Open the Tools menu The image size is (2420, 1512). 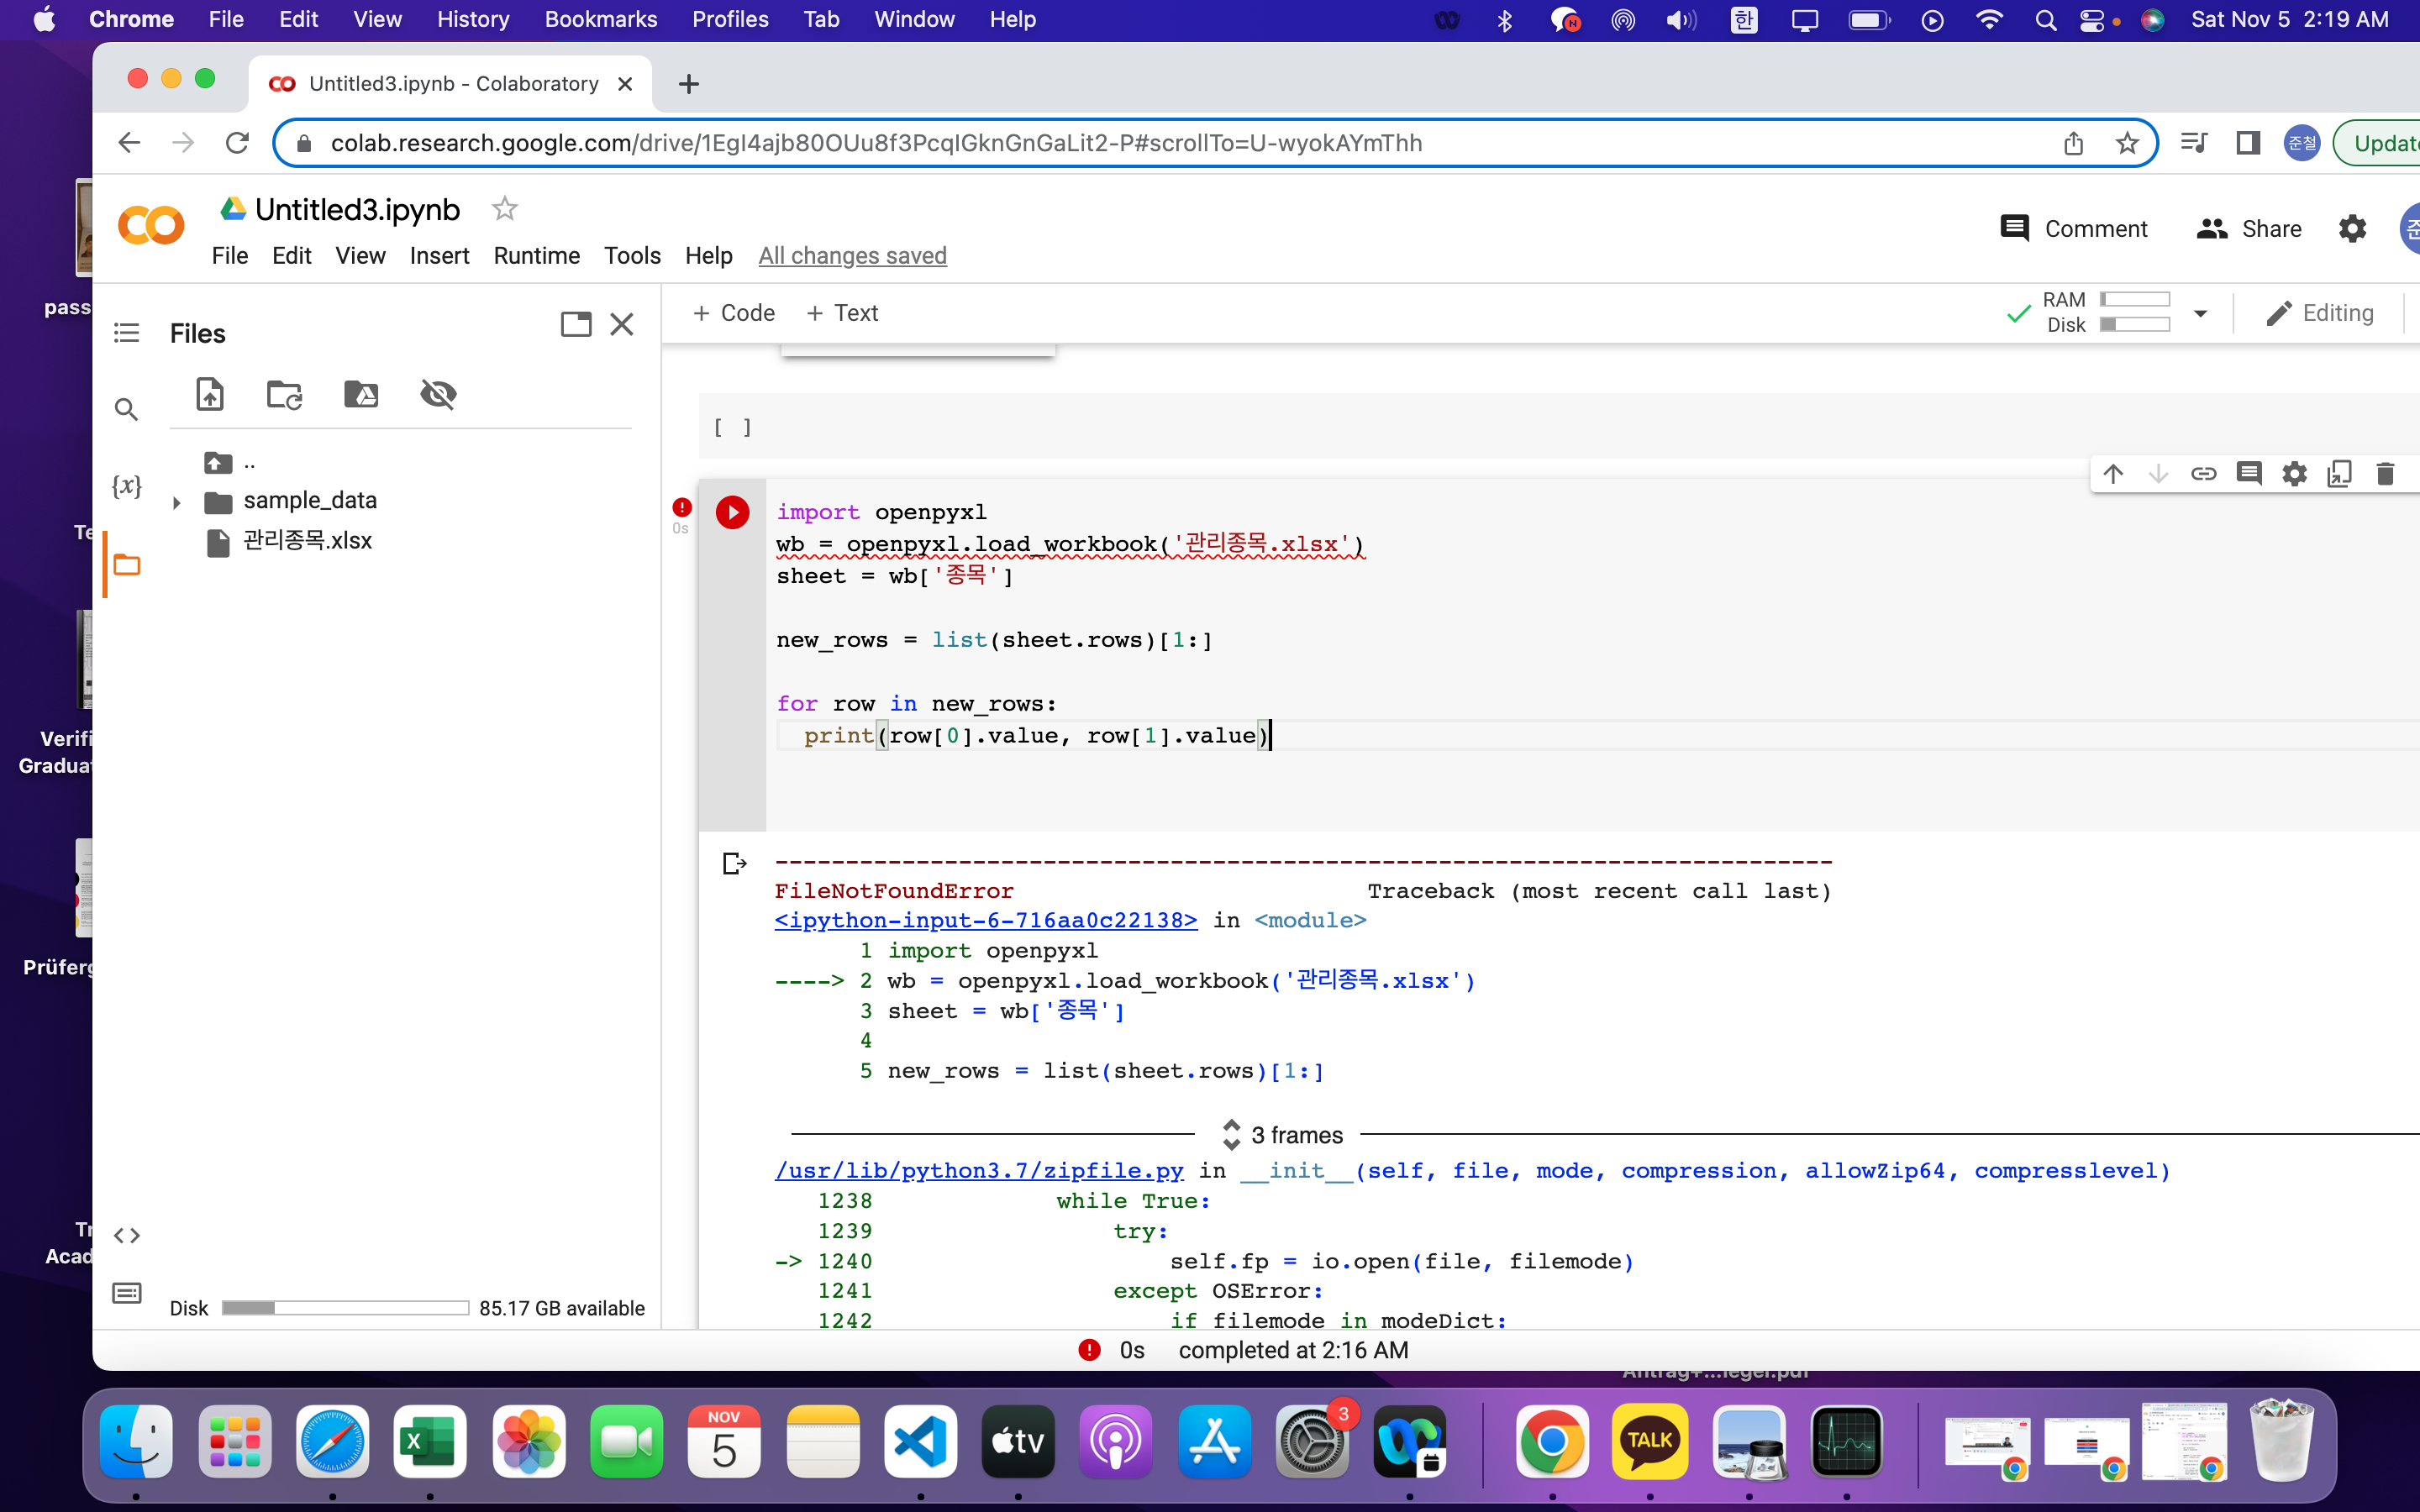pyautogui.click(x=632, y=256)
